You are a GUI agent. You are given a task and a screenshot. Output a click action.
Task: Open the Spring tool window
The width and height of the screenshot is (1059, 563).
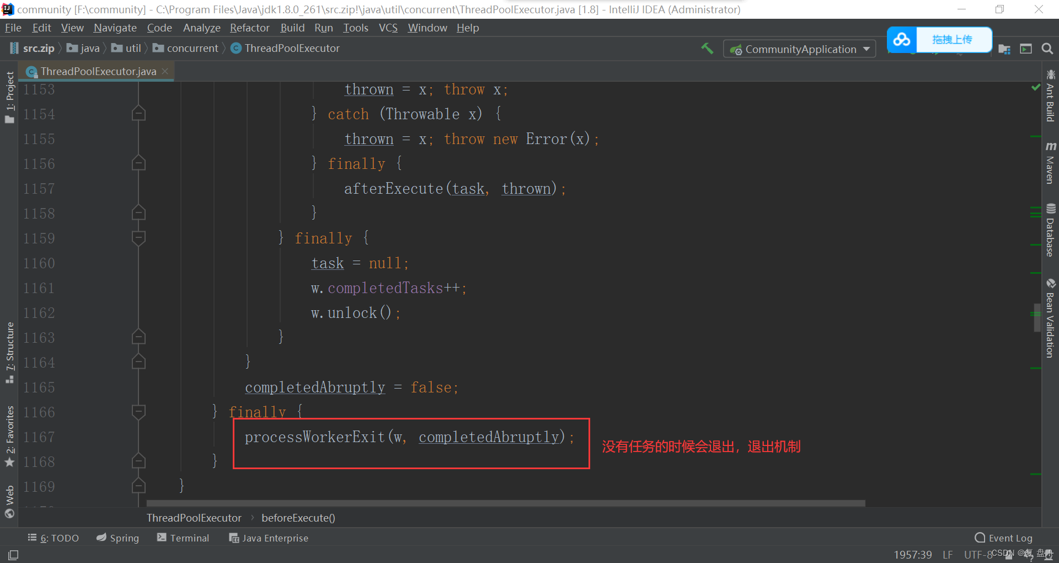(117, 538)
